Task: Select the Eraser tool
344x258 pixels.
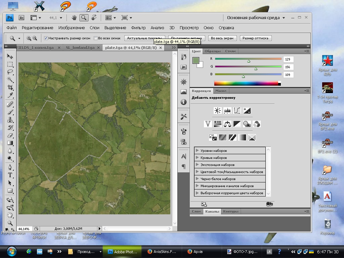Action: click(10, 135)
